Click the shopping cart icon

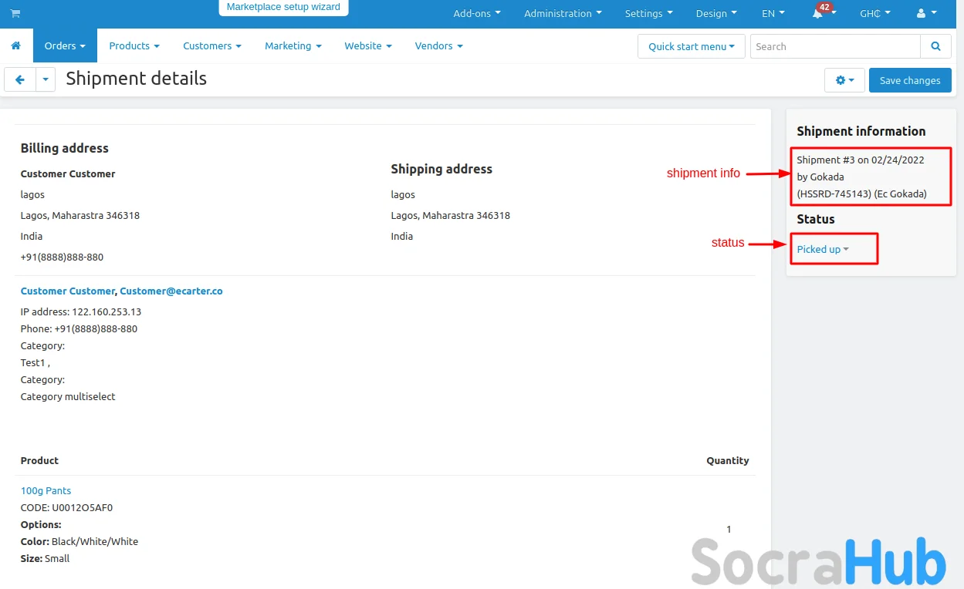15,14
